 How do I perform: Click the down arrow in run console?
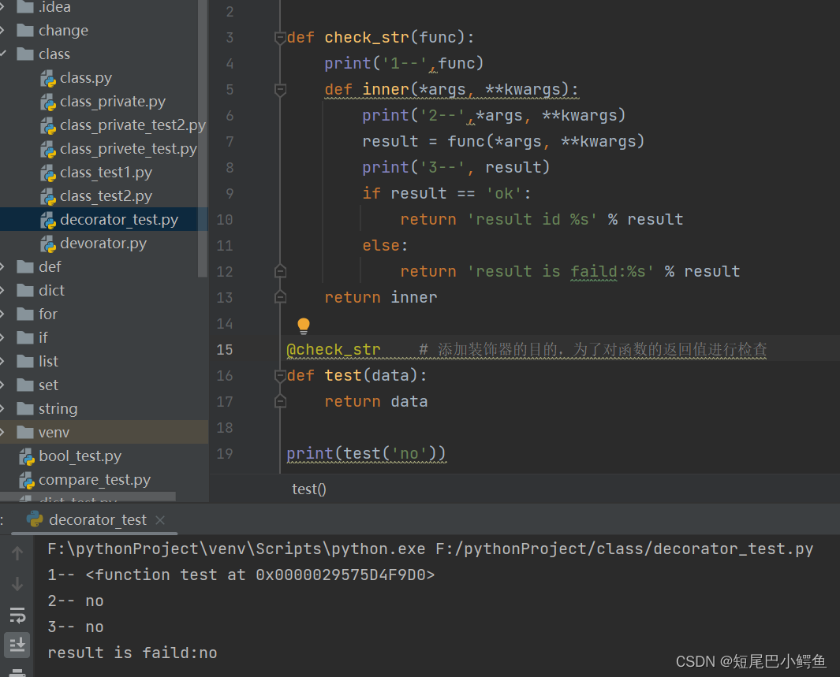17,584
